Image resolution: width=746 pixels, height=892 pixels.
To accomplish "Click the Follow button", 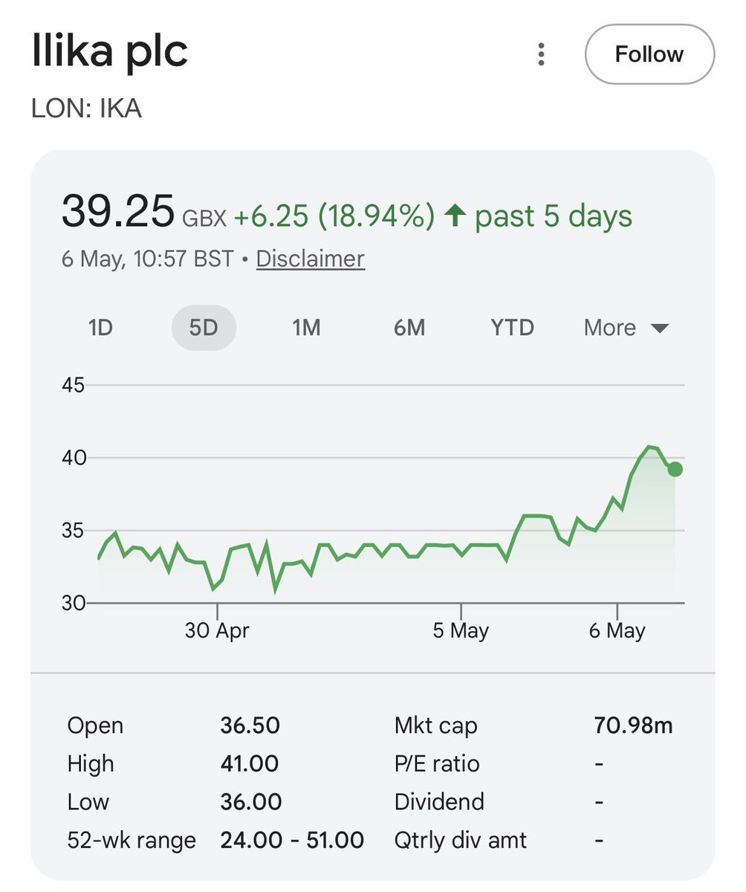I will [x=649, y=54].
